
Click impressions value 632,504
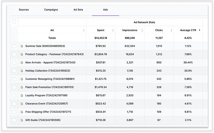[130, 46]
